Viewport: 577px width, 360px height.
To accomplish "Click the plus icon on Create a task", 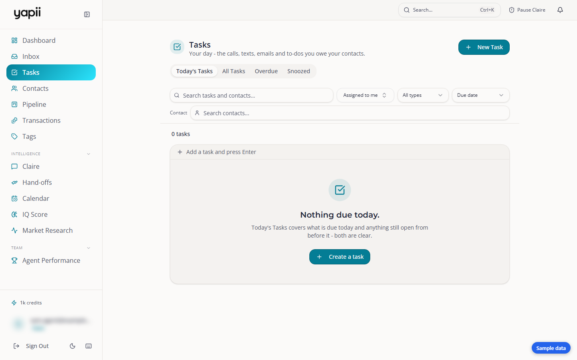I will (319, 257).
